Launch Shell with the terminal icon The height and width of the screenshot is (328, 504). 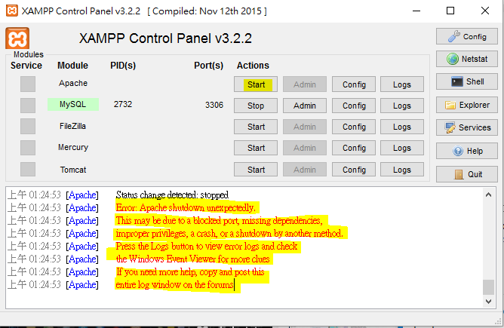click(x=467, y=81)
